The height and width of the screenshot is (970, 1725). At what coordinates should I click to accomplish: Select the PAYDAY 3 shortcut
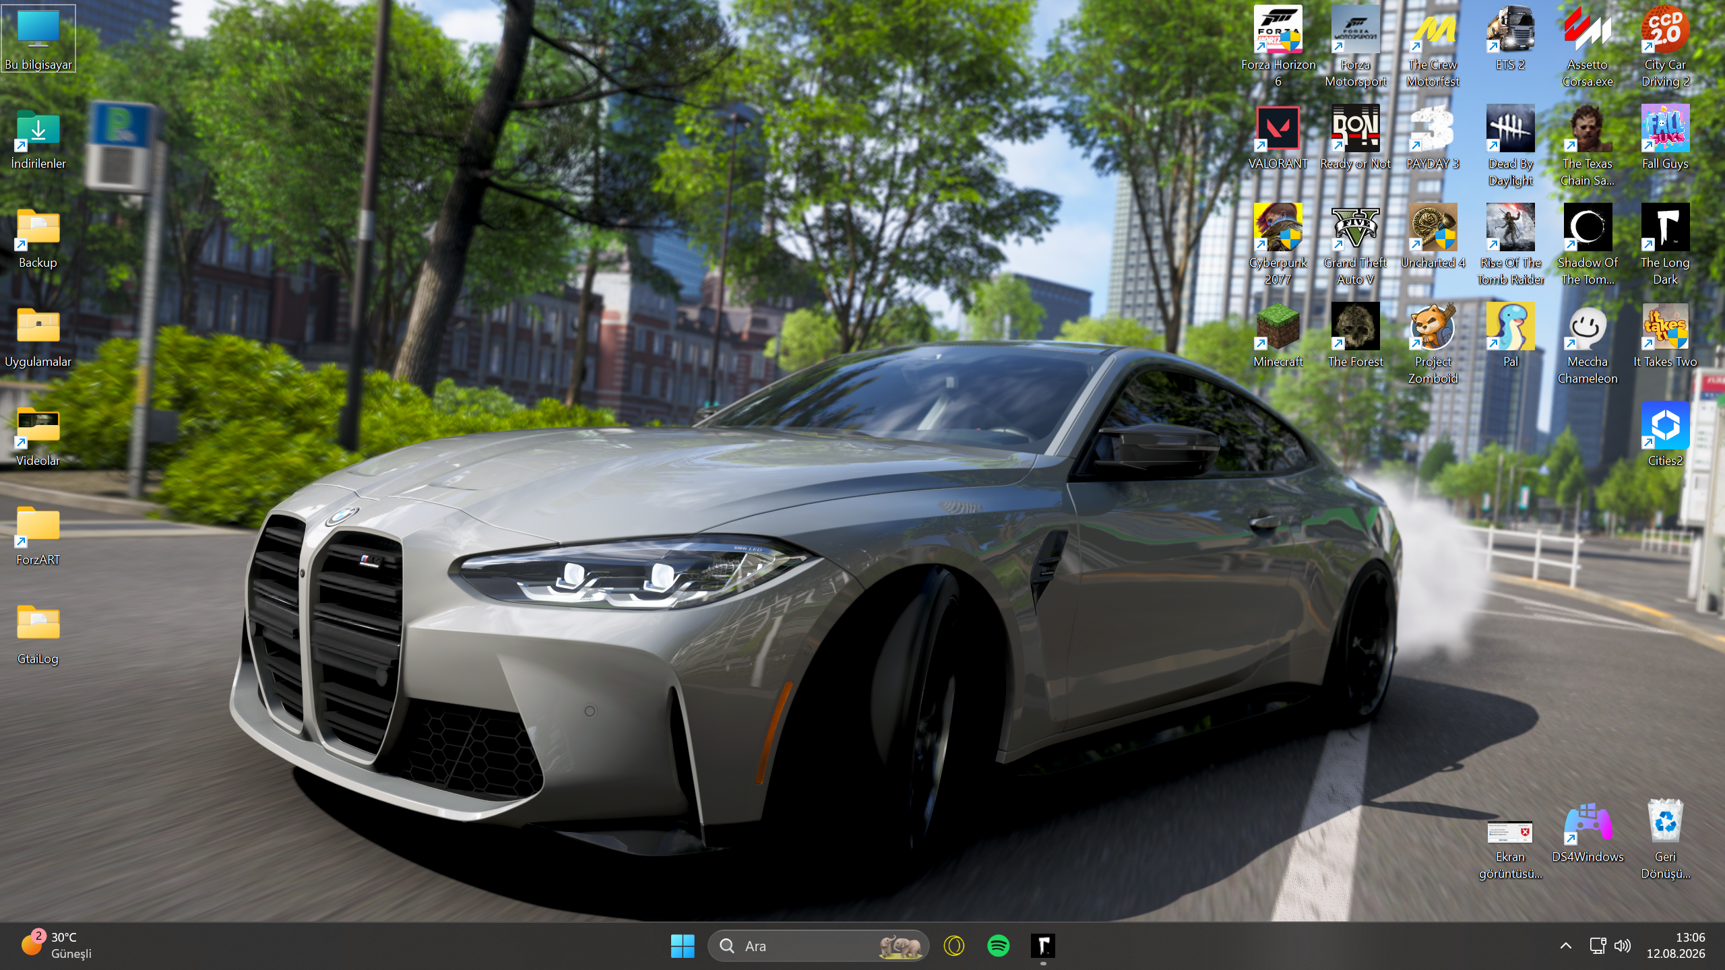point(1433,137)
